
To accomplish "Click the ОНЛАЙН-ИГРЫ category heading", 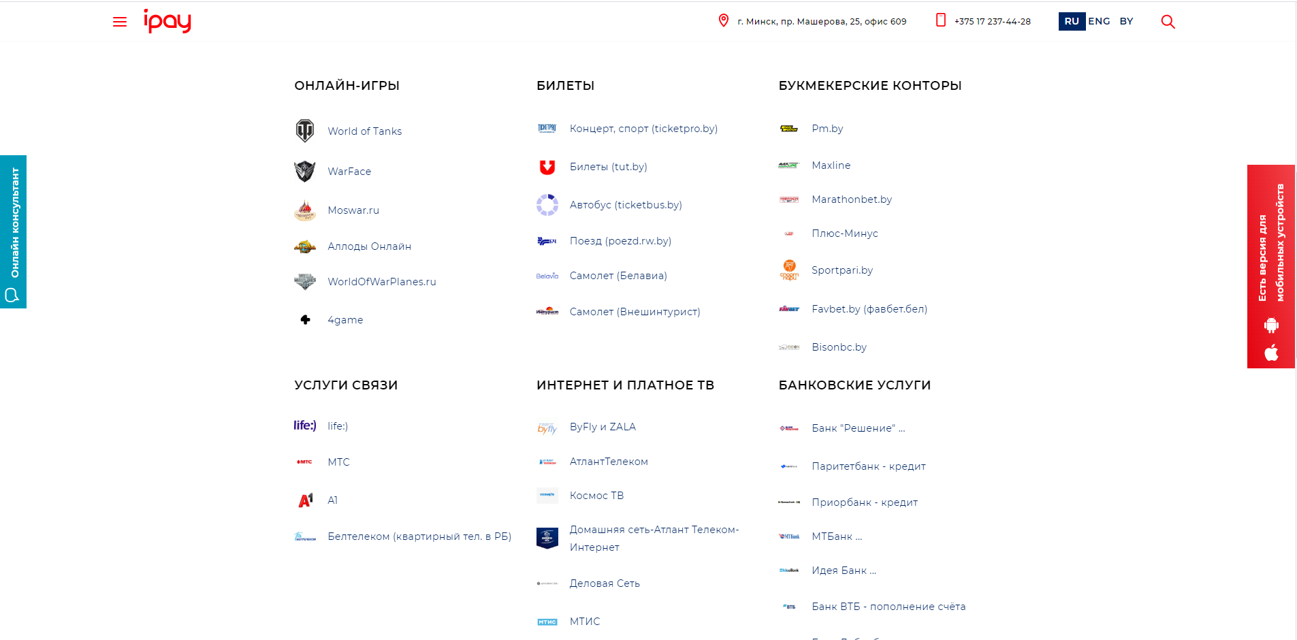I will [x=347, y=86].
